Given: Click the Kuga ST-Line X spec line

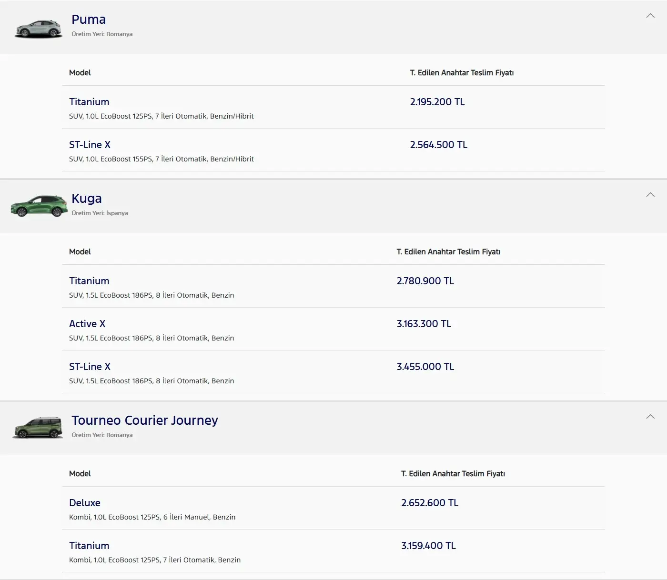Looking at the screenshot, I should [x=152, y=381].
